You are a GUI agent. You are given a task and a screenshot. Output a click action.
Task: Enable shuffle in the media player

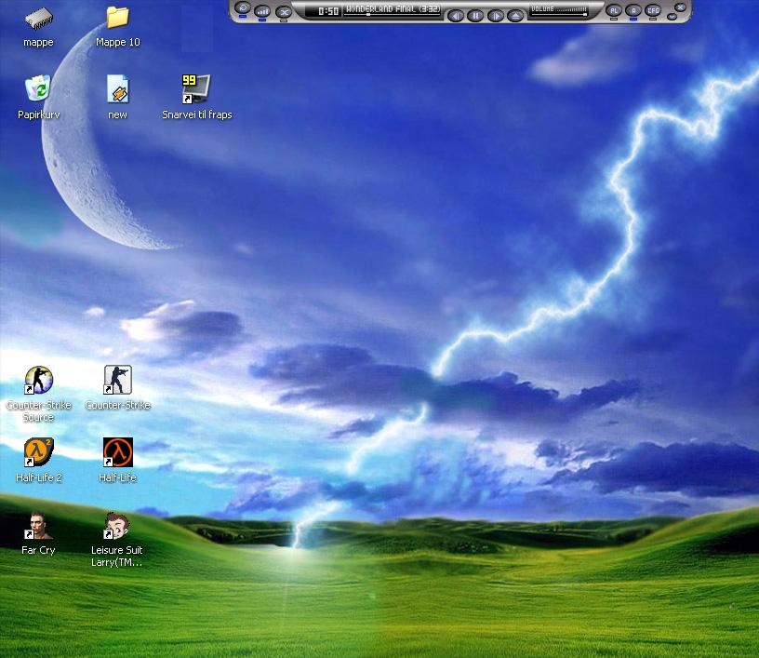(x=284, y=11)
